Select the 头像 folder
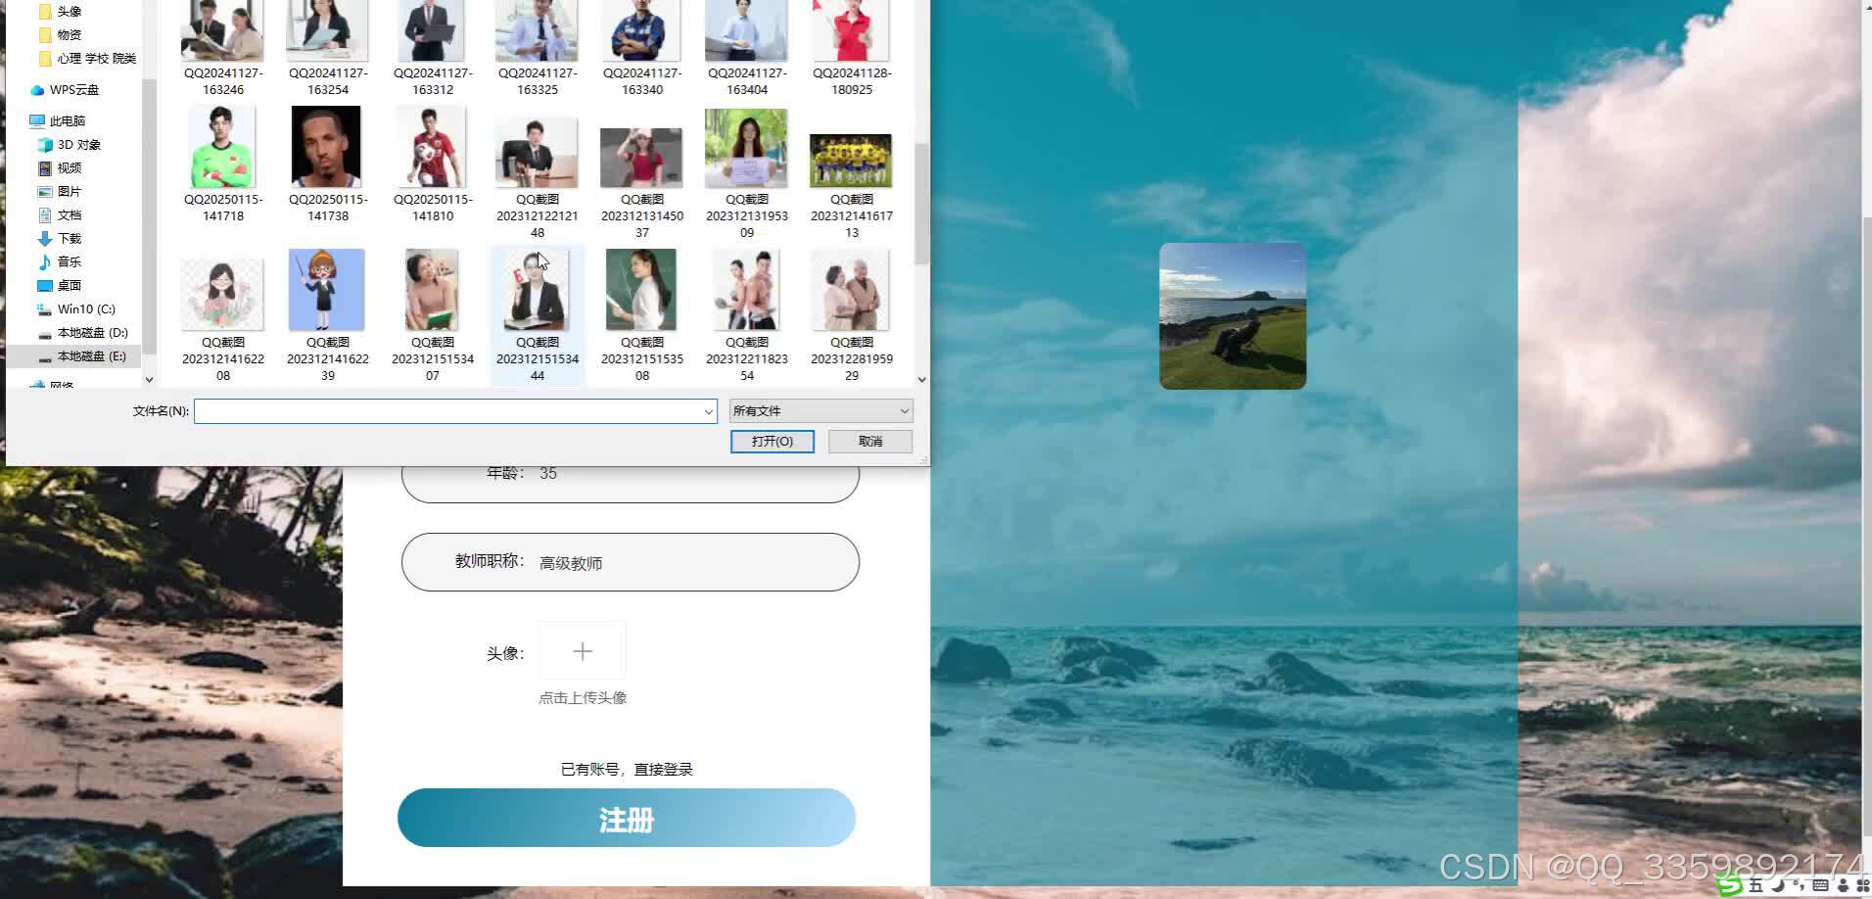This screenshot has width=1872, height=899. pos(69,12)
